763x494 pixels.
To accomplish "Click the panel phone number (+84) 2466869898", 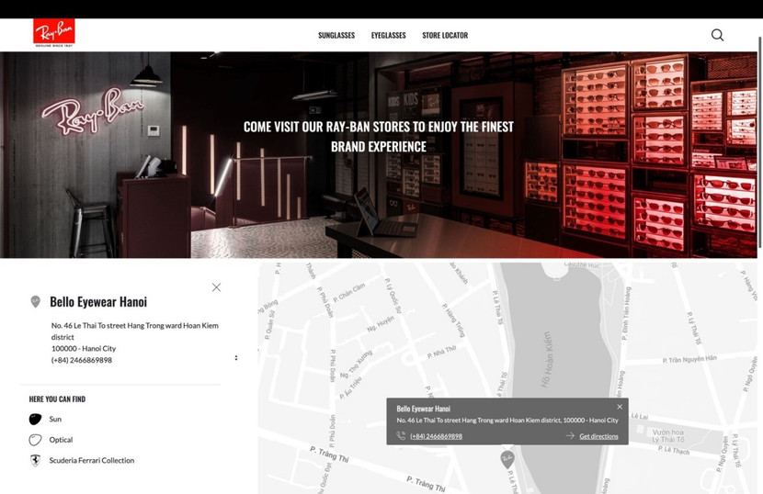I will point(82,360).
